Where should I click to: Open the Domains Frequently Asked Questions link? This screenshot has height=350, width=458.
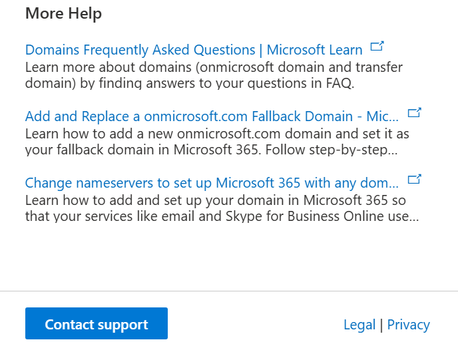[x=194, y=50]
